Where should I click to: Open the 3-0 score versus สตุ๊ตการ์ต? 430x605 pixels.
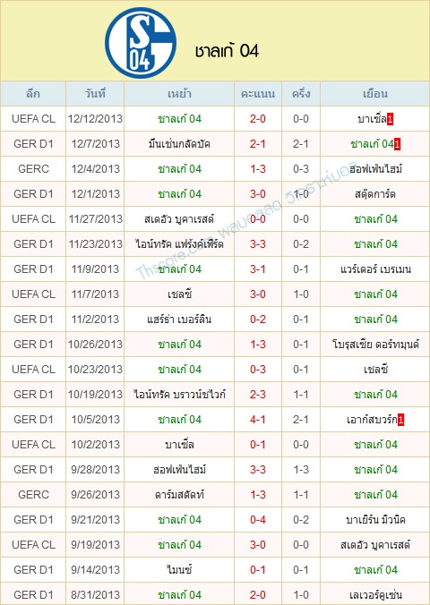(x=258, y=194)
